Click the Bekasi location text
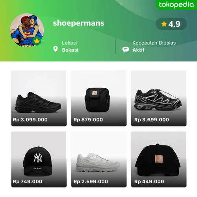The width and height of the screenshot is (197, 197). click(70, 50)
